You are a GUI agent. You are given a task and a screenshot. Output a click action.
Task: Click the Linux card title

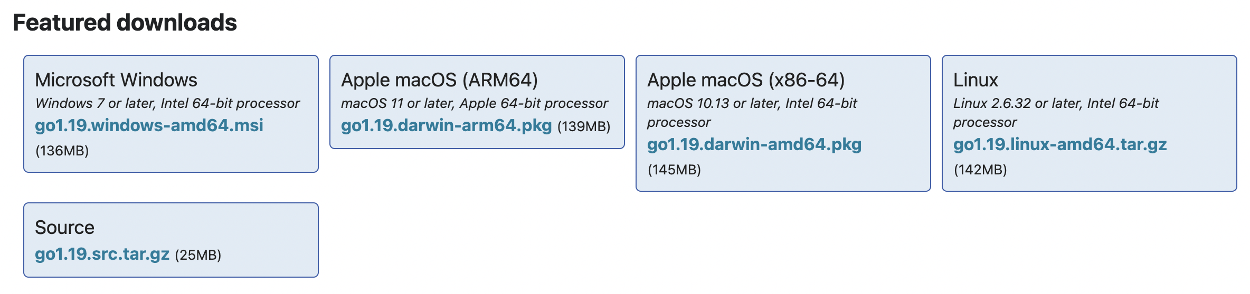point(976,80)
